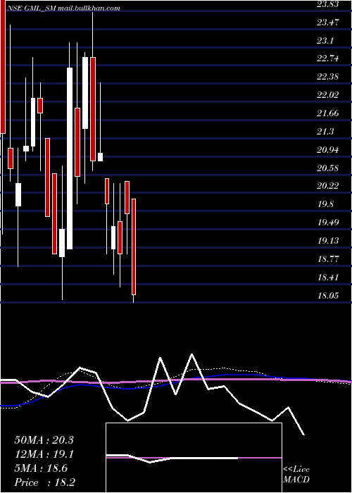Click the 18.05 price axis label
352x493 pixels.
click(328, 295)
